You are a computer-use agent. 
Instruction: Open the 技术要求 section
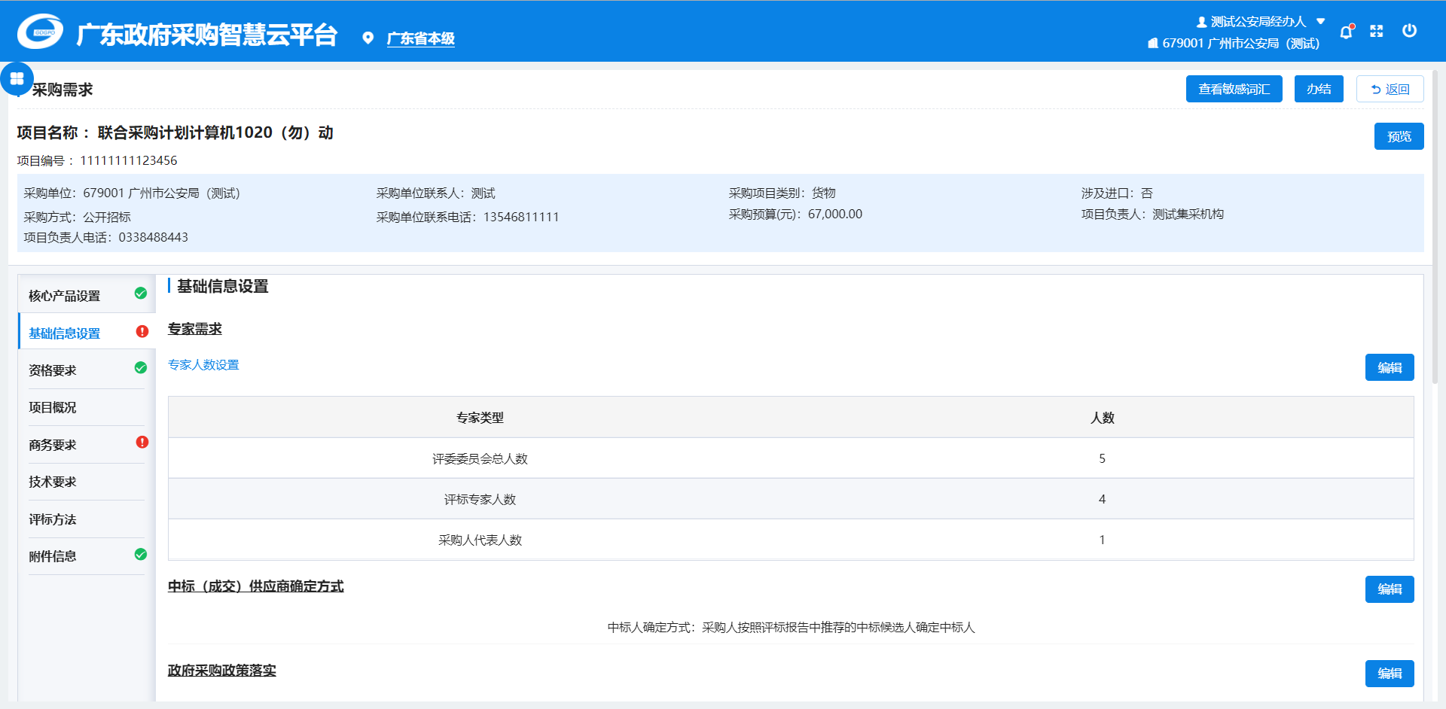tap(53, 482)
